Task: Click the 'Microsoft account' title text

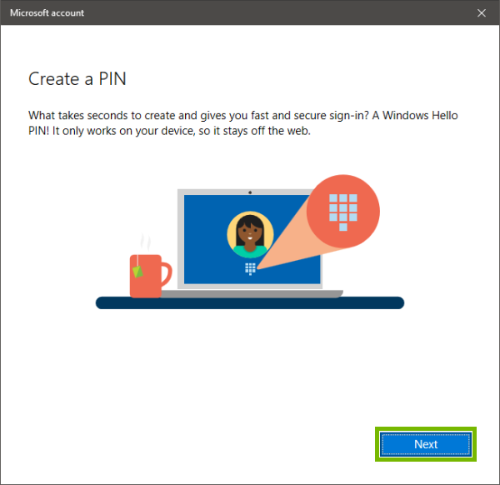Action: [x=47, y=12]
